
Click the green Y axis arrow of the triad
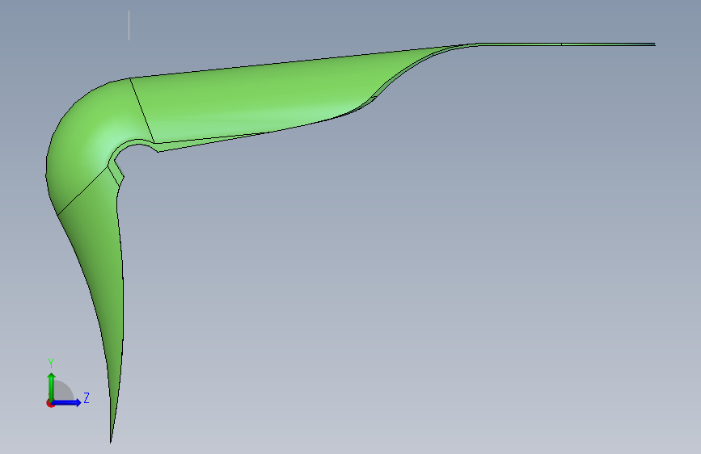pyautogui.click(x=52, y=386)
